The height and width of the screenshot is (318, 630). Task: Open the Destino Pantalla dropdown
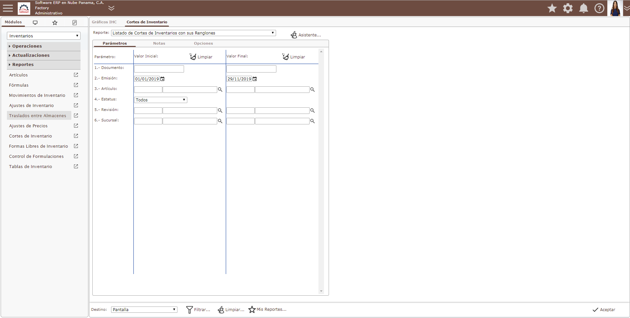144,309
